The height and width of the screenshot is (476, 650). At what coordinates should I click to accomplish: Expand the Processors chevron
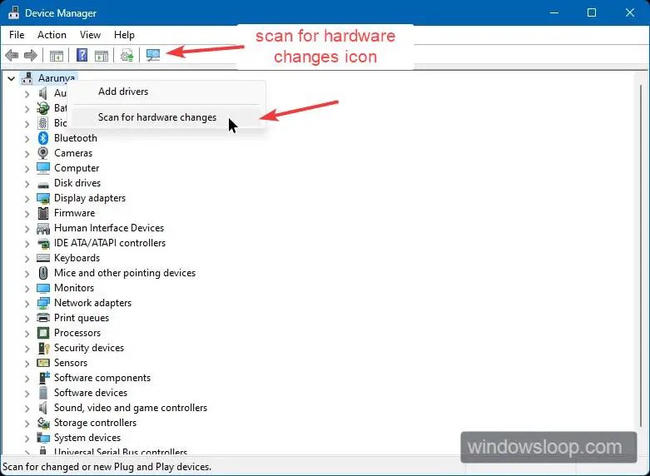tap(27, 334)
